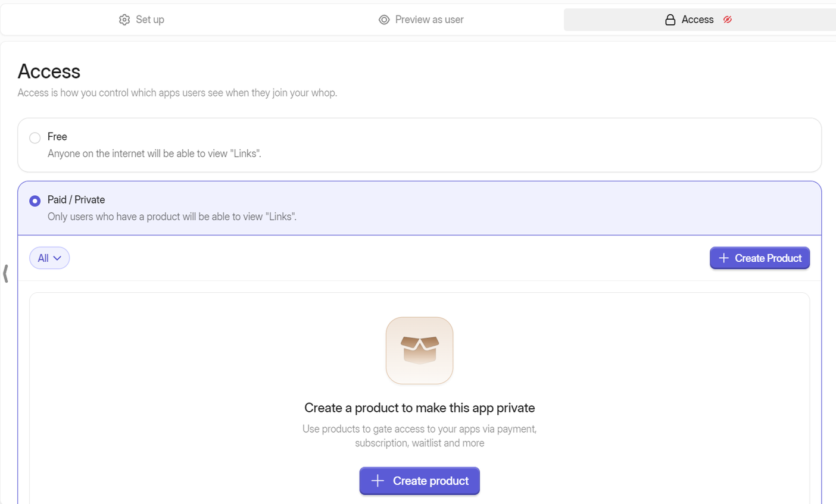Click the gear icon beside Set up
The width and height of the screenshot is (836, 504).
tap(124, 19)
